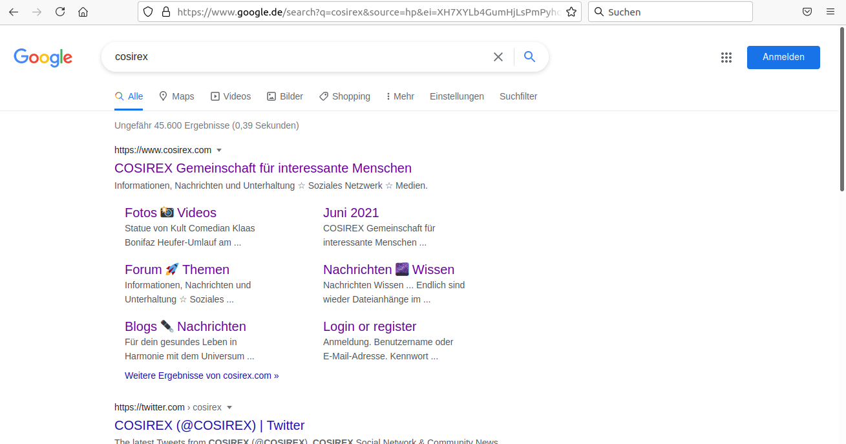
Task: Open Weitere Ergebnisse von cosirex.com
Action: (202, 375)
